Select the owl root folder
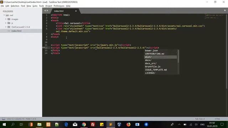This screenshot has height=128, width=228. click(11, 15)
